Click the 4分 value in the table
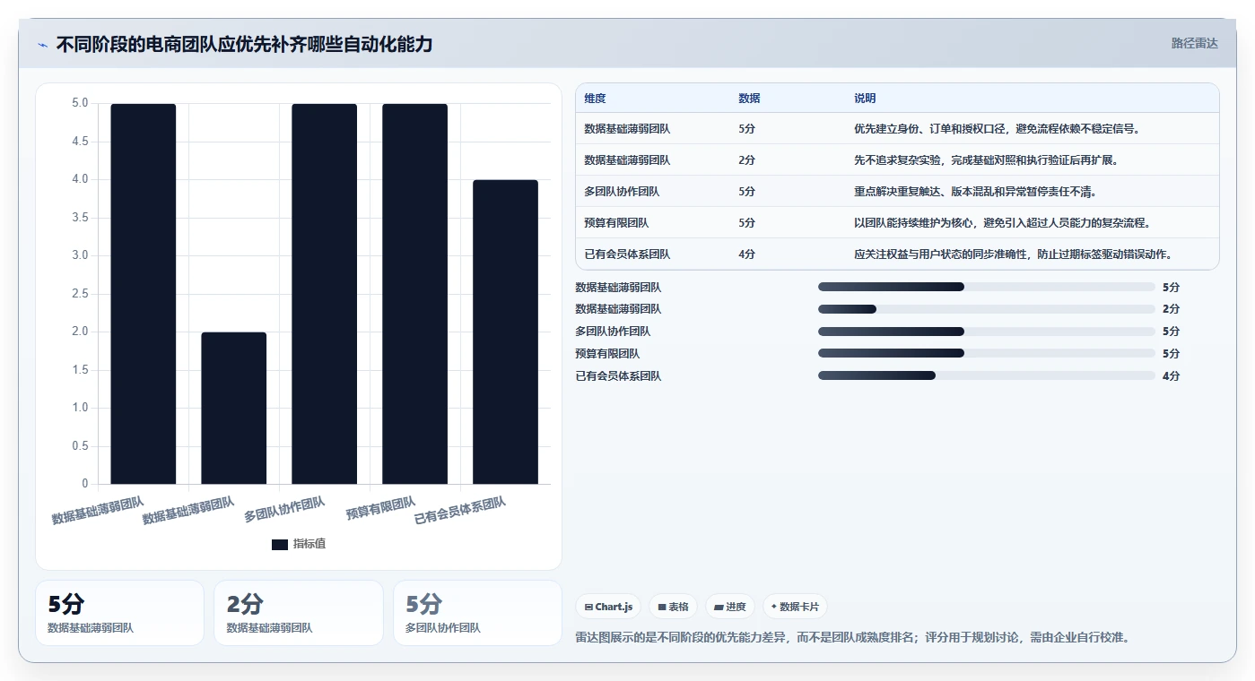Viewport: 1255px width, 681px height. pyautogui.click(x=746, y=254)
